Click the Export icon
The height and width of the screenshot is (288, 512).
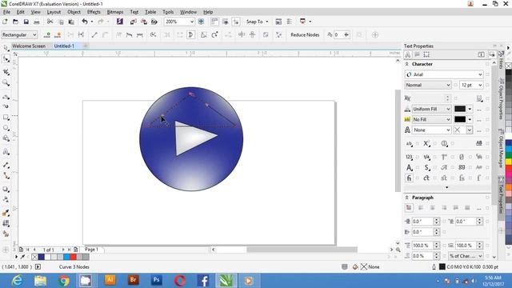point(144,22)
